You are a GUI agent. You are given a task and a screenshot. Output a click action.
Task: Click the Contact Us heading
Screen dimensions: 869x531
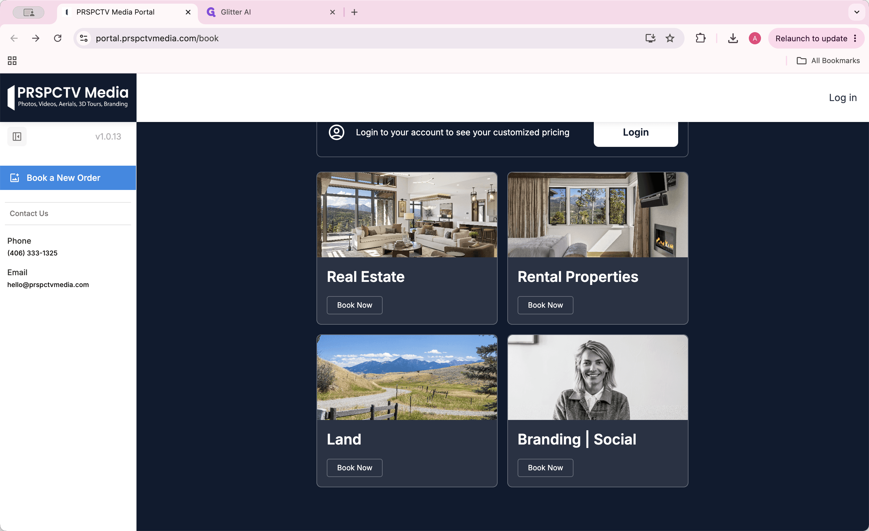point(29,213)
